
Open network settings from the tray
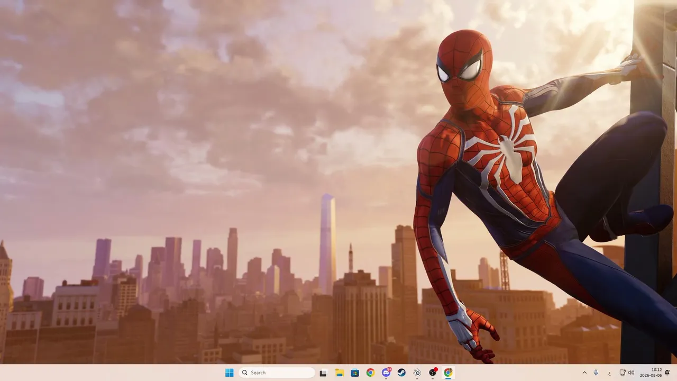click(623, 373)
